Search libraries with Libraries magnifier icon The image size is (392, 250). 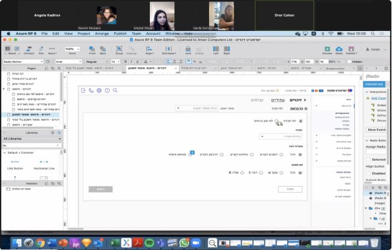(x=59, y=133)
